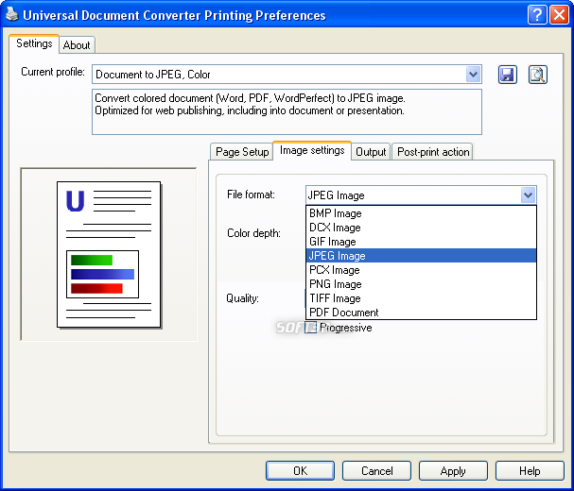The height and width of the screenshot is (491, 574).
Task: Toggle the Progressive checkbox
Action: pos(311,328)
